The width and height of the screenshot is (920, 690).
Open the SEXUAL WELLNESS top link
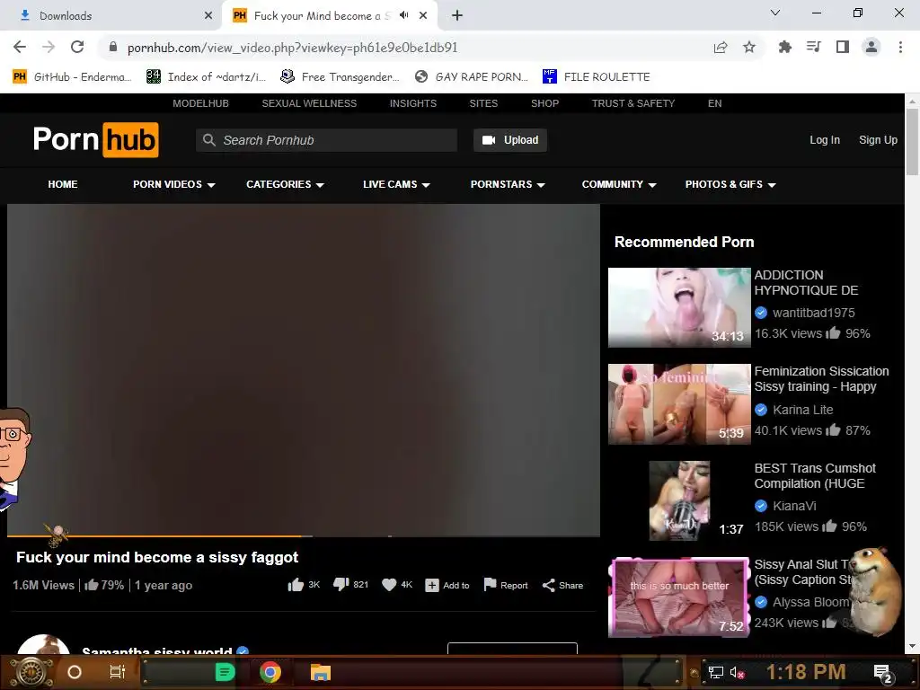(x=309, y=103)
